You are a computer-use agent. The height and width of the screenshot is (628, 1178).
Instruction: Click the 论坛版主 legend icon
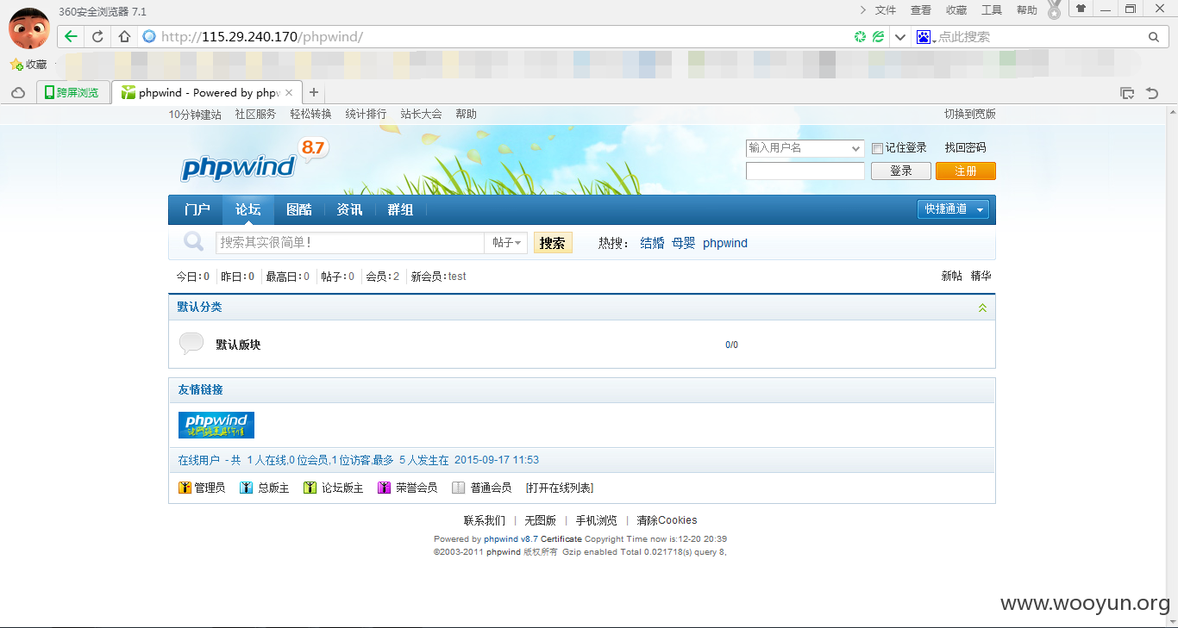310,488
